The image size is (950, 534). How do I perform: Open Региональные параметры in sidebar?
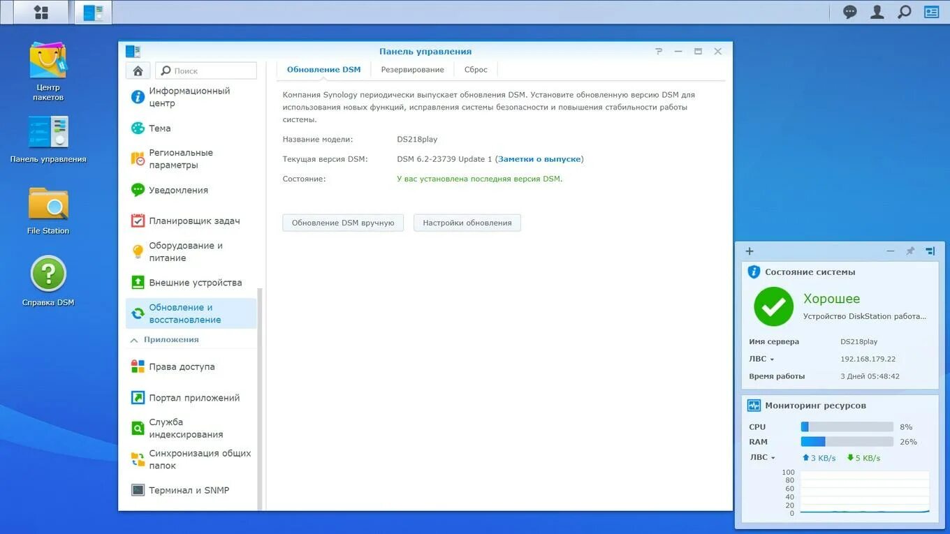pos(191,159)
